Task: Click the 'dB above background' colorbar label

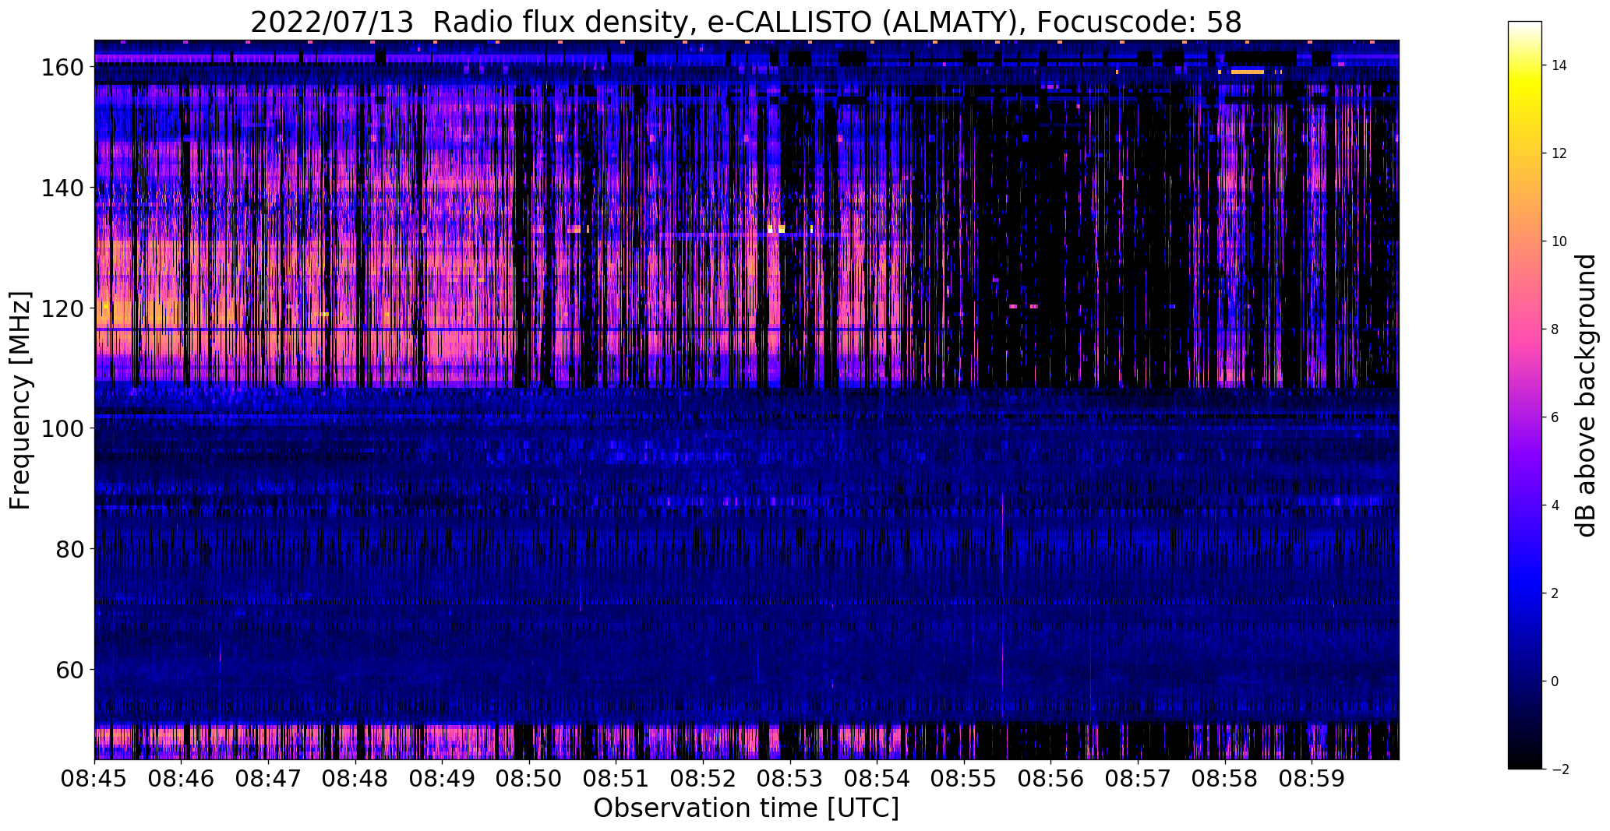Action: tap(1585, 396)
